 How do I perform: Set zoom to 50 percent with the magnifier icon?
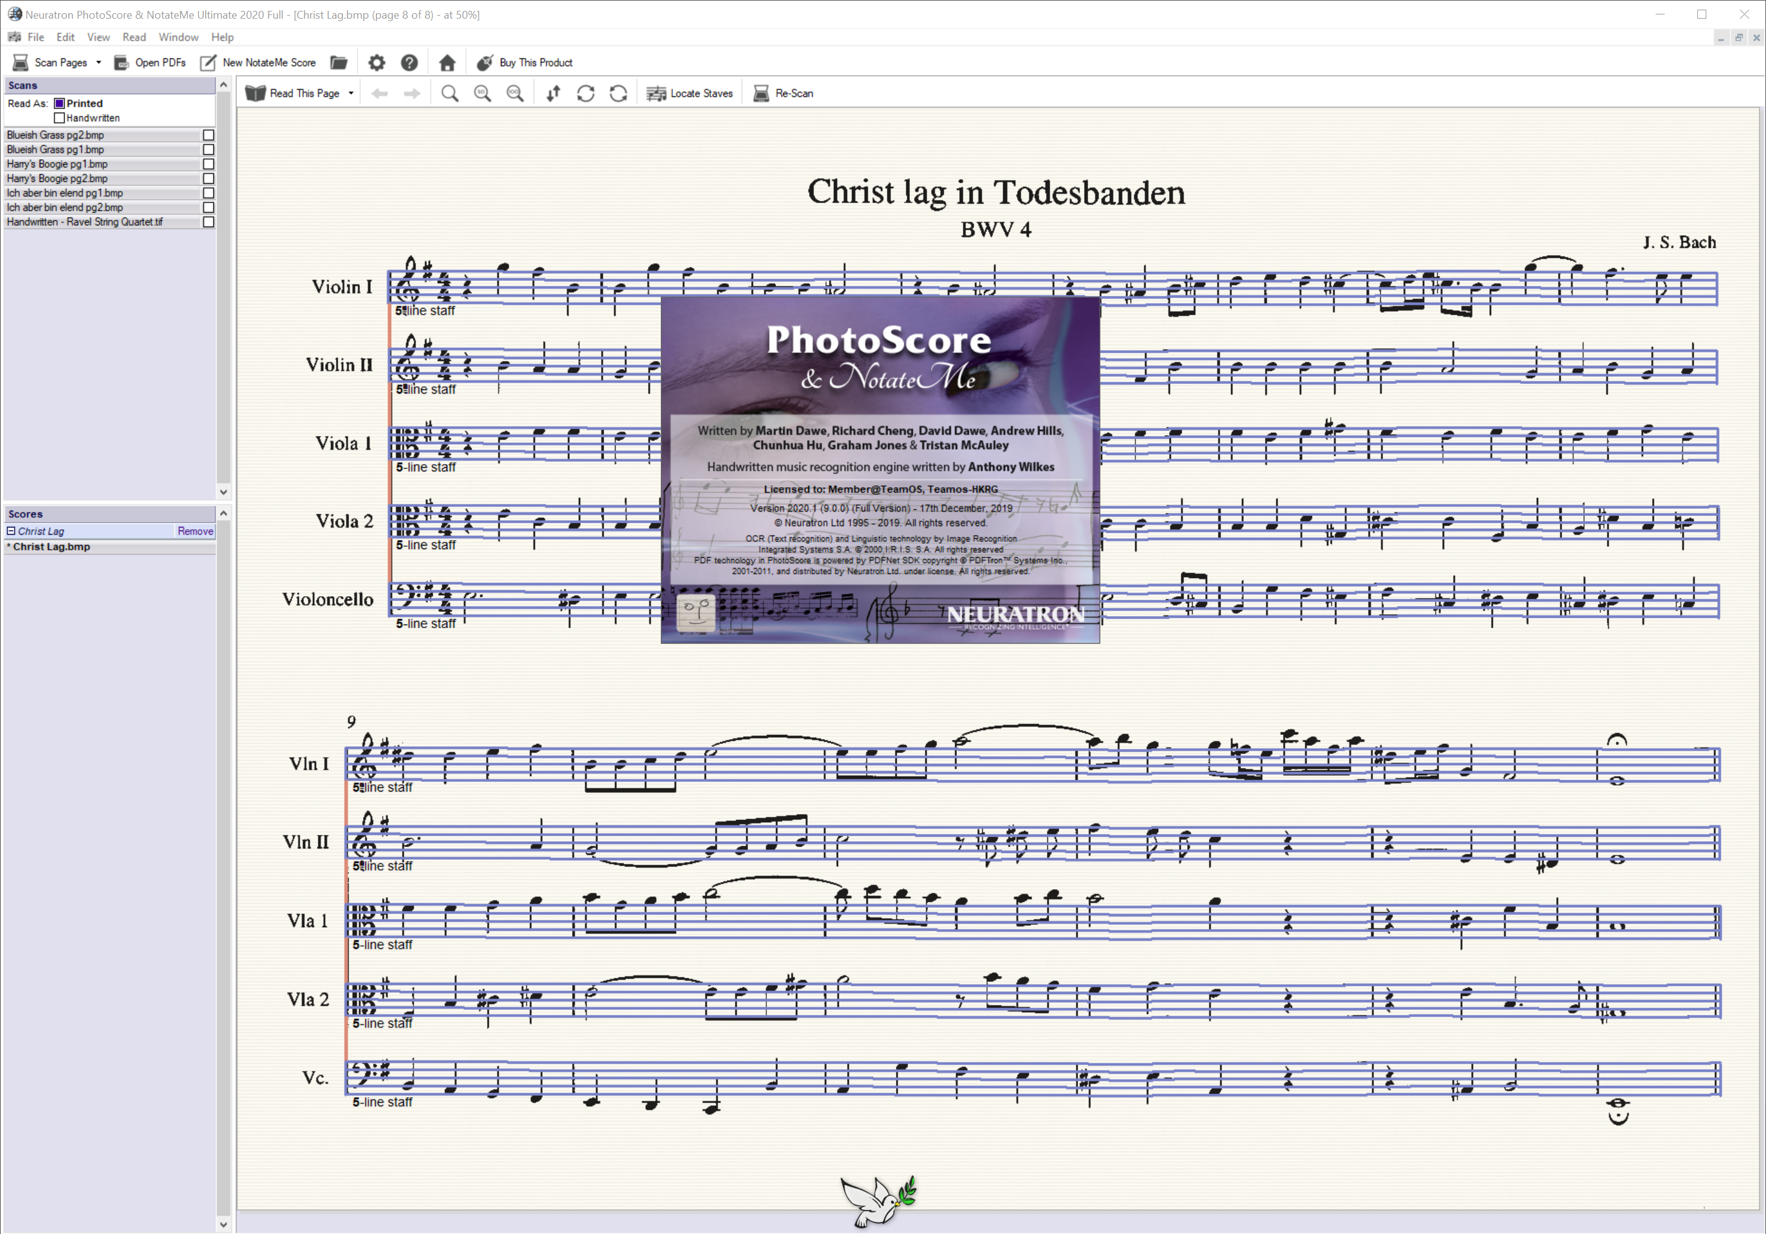(x=482, y=93)
